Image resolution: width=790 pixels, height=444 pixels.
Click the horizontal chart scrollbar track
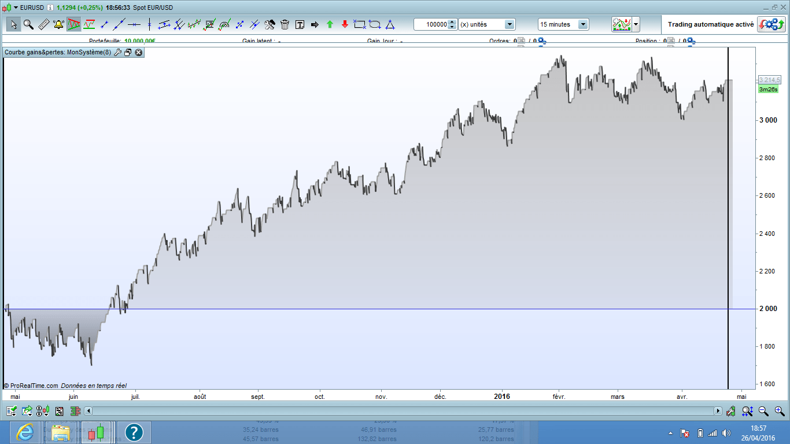pos(403,411)
